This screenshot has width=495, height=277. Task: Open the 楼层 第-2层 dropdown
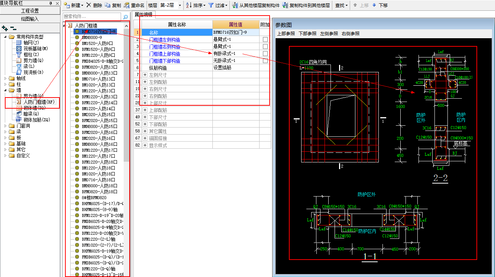pos(180,6)
